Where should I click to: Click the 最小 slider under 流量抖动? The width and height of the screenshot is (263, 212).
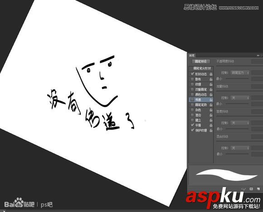237,104
